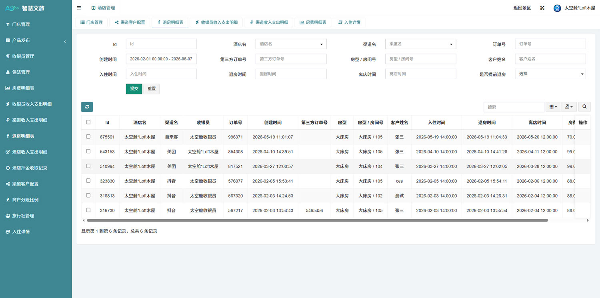Click third-party order number 5465456
Viewport: 600px width, 298px height.
pyautogui.click(x=314, y=210)
